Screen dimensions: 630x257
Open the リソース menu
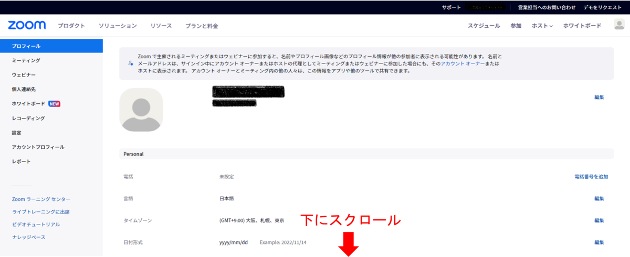[x=161, y=26]
